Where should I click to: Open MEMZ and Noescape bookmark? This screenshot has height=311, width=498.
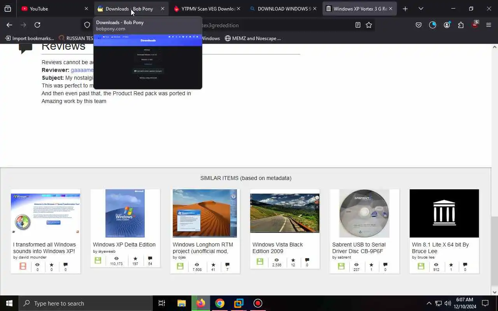253,38
